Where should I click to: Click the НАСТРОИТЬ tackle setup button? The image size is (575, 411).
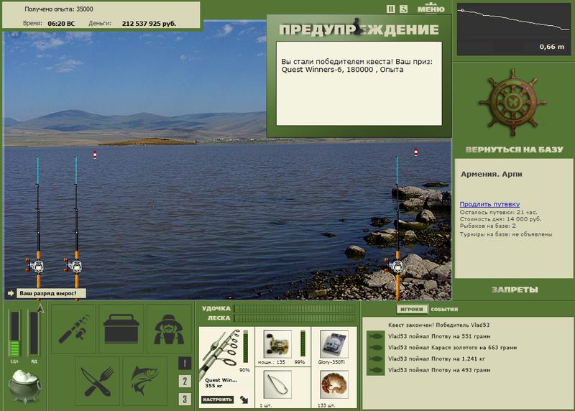coord(217,400)
